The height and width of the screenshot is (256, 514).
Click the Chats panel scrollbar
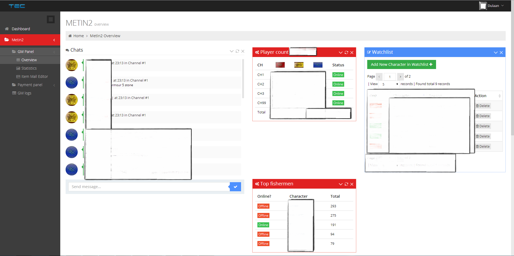point(243,79)
